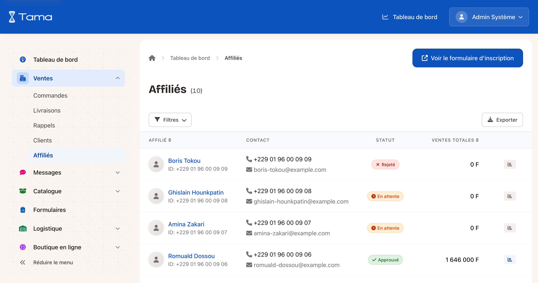Open stats icon for Boris Tokou
The image size is (538, 283).
coord(510,164)
